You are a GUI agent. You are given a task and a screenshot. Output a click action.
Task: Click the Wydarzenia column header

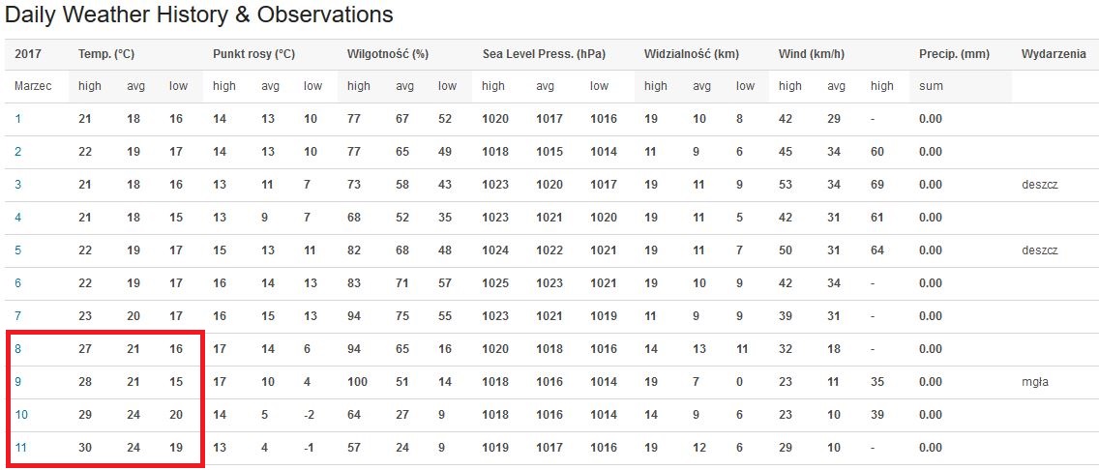pos(1054,54)
